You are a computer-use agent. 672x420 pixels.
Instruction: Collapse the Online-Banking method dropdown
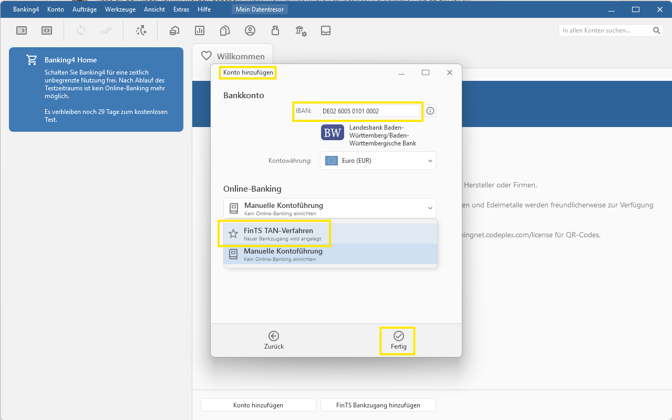point(330,208)
